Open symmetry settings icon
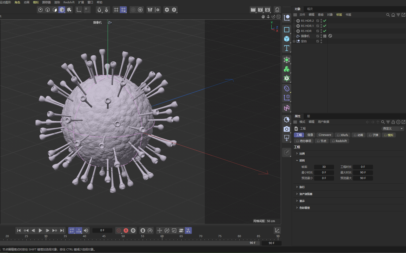 [157, 10]
